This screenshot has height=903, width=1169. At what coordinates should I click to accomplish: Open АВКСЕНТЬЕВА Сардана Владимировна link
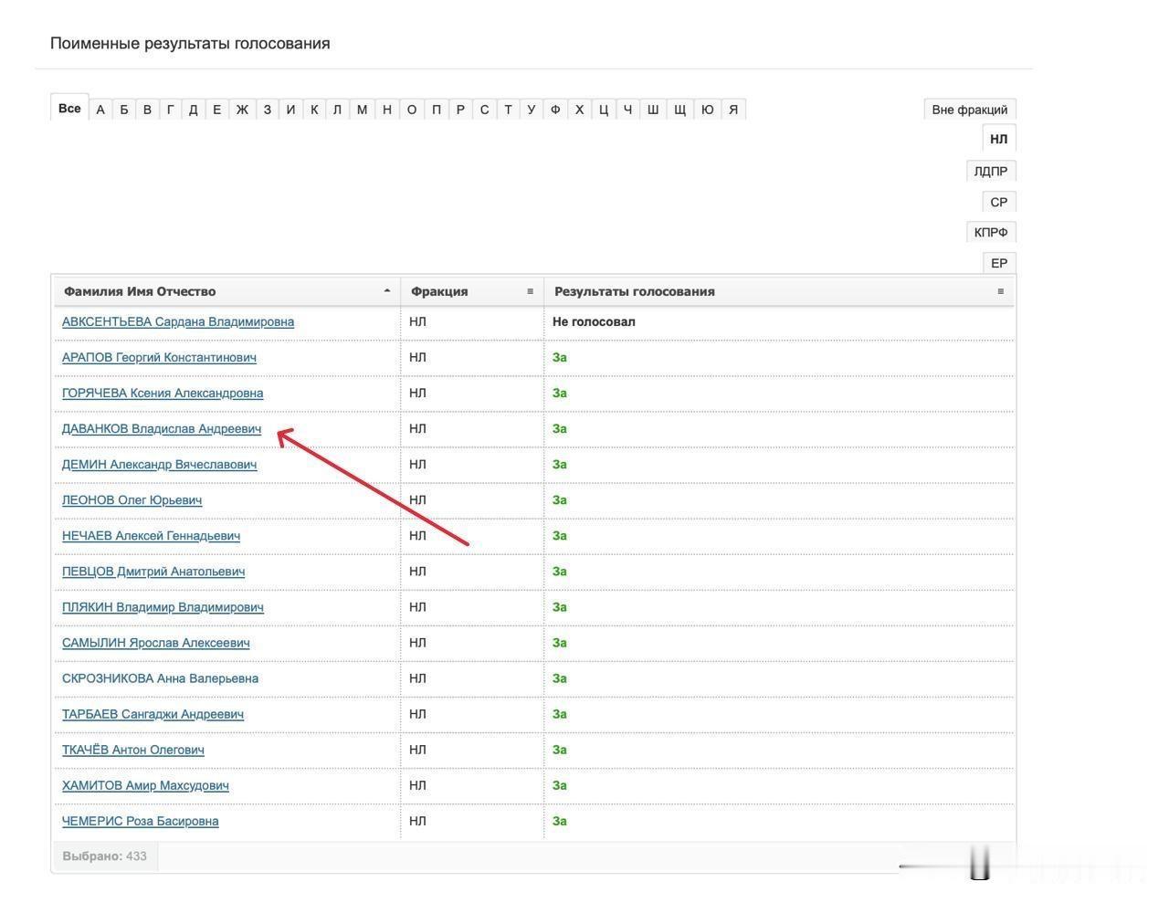[178, 321]
